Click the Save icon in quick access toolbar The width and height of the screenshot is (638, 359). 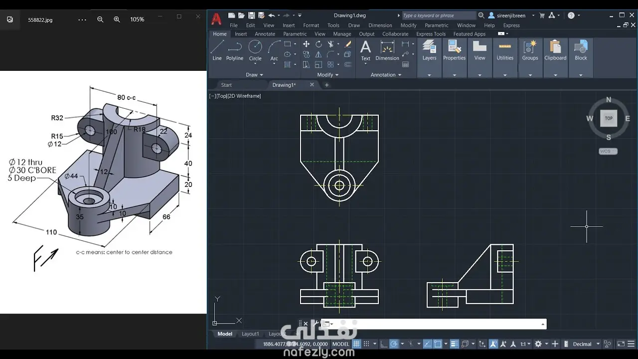[x=252, y=15]
